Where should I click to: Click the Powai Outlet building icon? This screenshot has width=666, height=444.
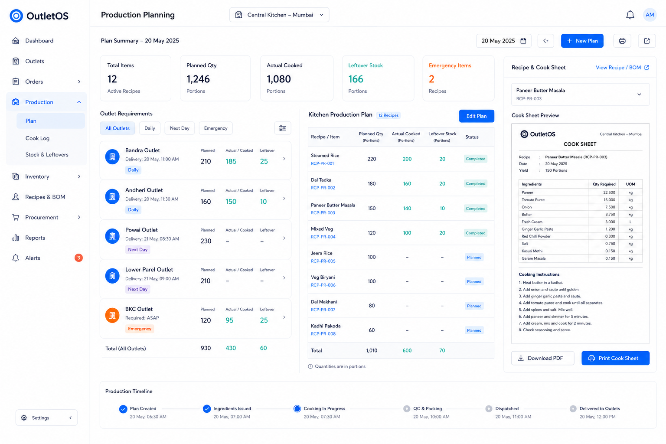pos(112,236)
